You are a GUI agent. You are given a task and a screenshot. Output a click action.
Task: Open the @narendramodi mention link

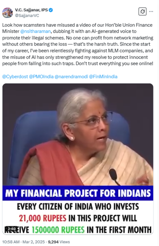71,77
